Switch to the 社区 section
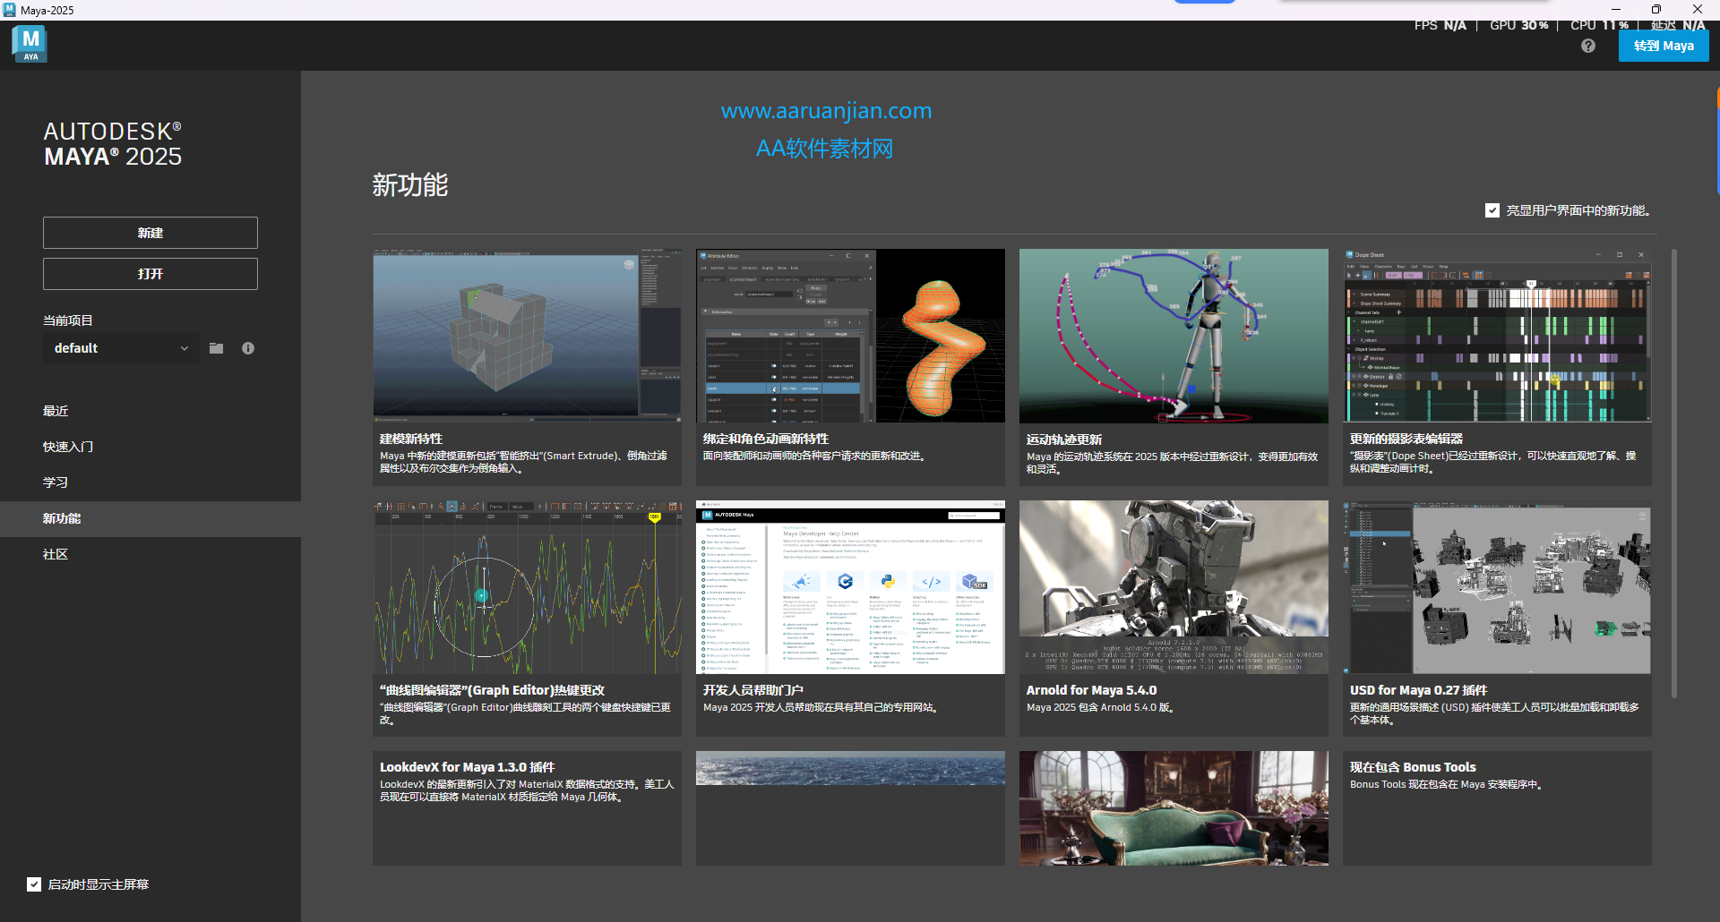 [55, 553]
